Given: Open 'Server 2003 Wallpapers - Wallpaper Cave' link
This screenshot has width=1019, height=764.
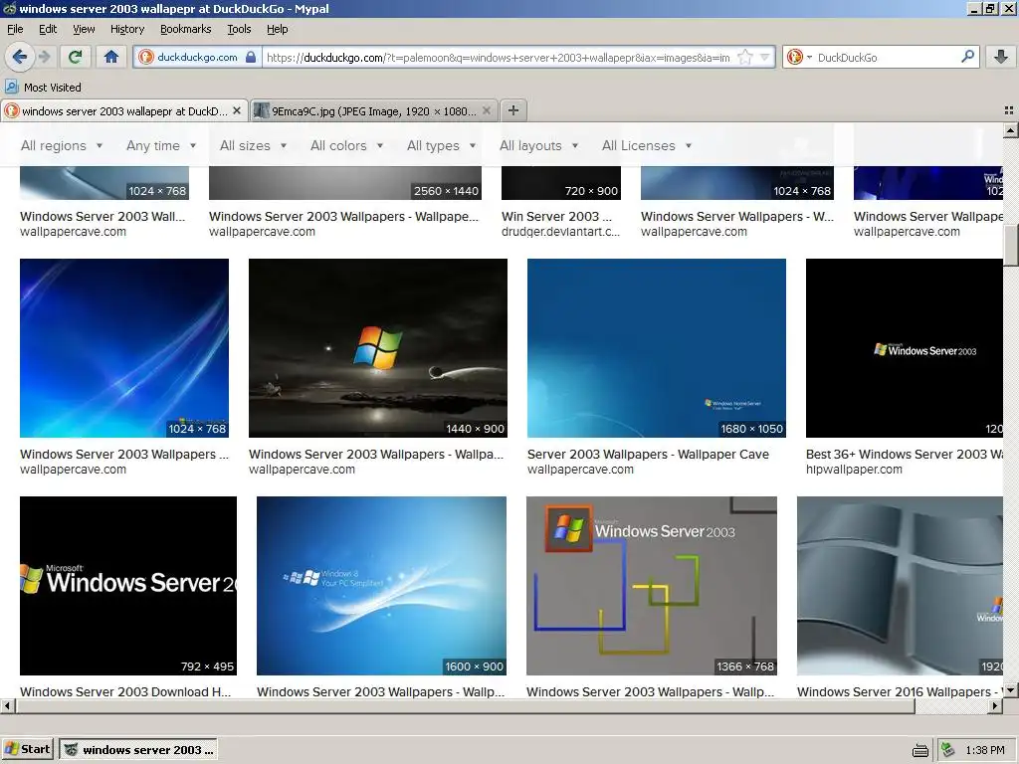Looking at the screenshot, I should pos(648,454).
